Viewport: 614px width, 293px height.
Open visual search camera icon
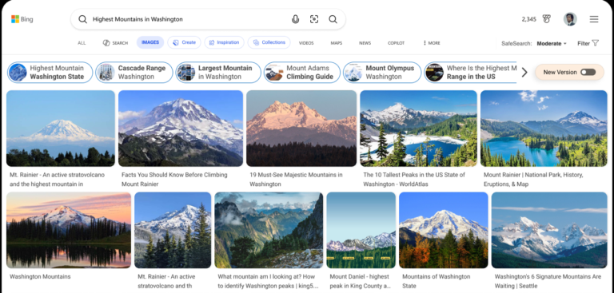(314, 19)
